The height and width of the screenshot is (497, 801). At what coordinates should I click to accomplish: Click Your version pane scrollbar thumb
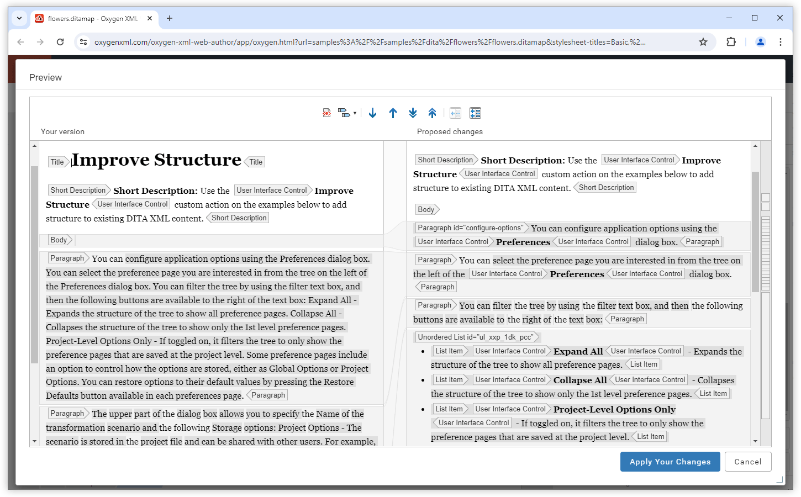point(34,265)
